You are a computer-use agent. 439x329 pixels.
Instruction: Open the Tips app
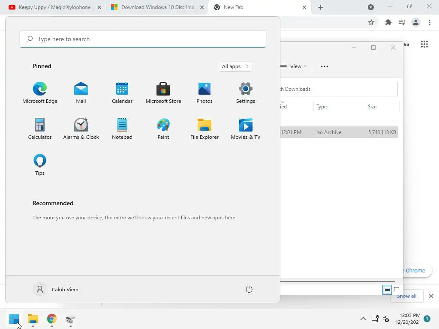(x=40, y=164)
